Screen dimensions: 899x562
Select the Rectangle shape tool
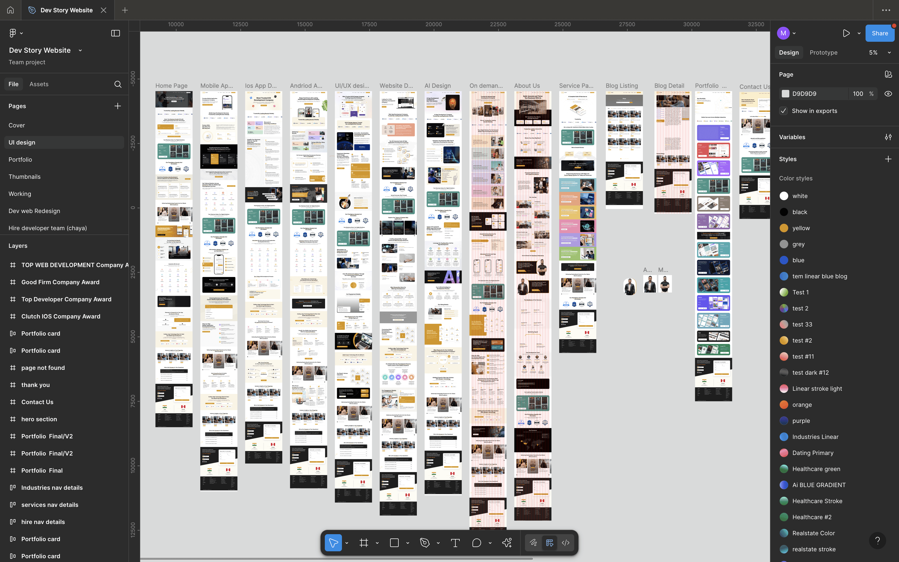394,543
